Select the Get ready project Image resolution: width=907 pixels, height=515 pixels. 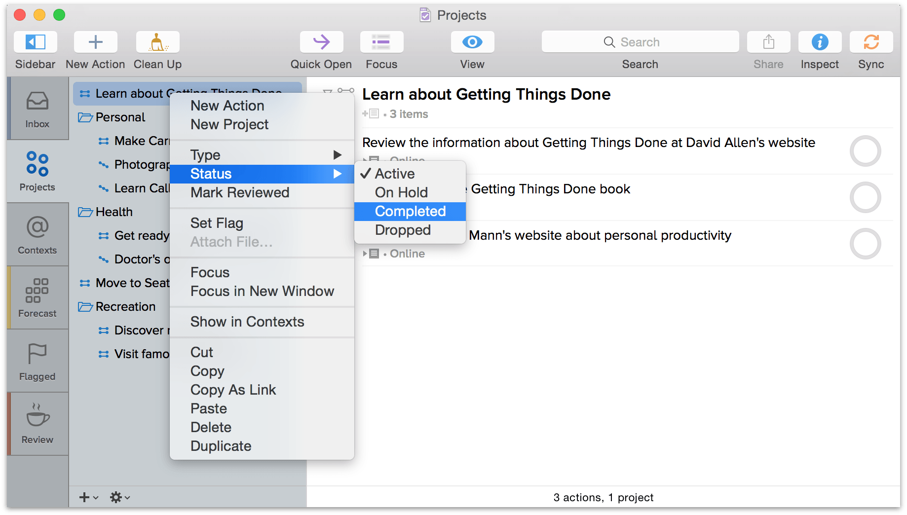134,235
